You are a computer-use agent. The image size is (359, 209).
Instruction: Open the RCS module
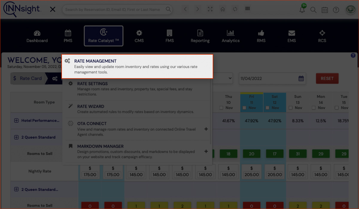(322, 36)
